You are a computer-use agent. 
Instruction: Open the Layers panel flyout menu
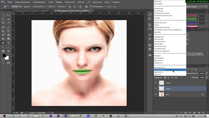tap(207, 66)
